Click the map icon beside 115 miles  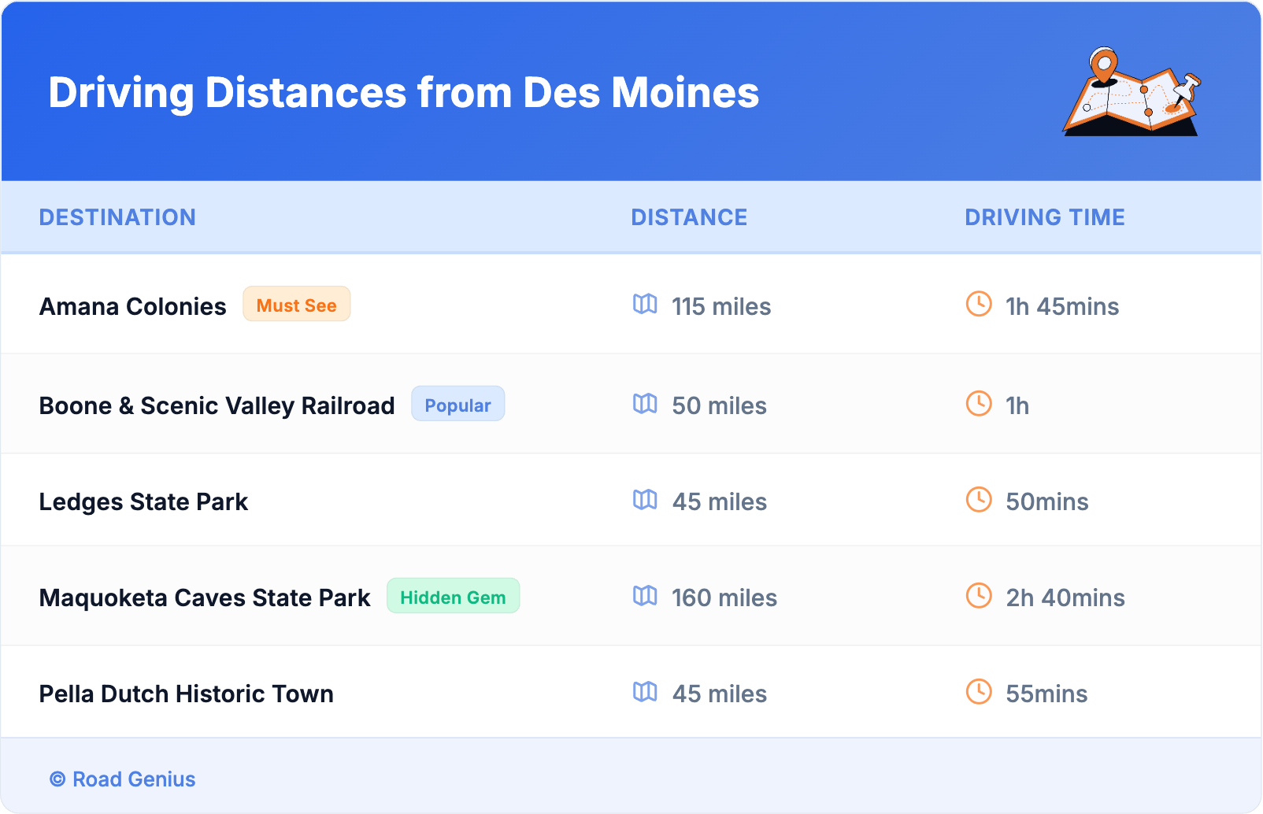[x=645, y=305]
